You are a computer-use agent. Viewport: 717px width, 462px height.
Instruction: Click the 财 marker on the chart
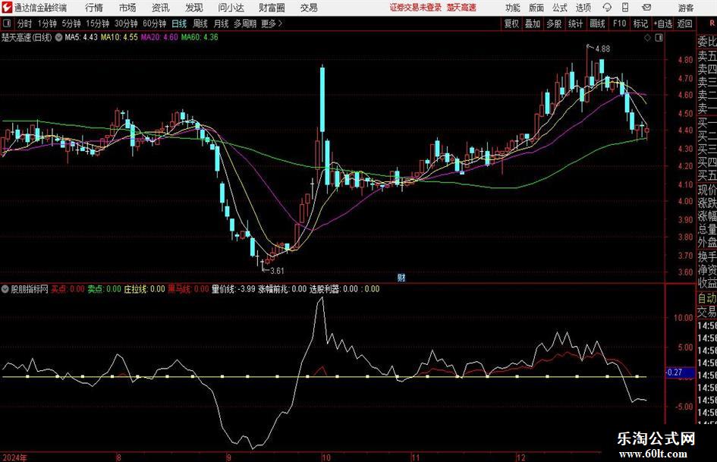click(401, 277)
